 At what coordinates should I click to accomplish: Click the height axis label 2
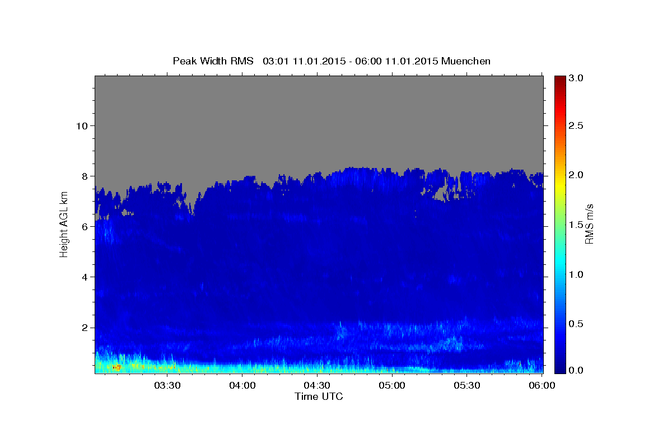(84, 327)
